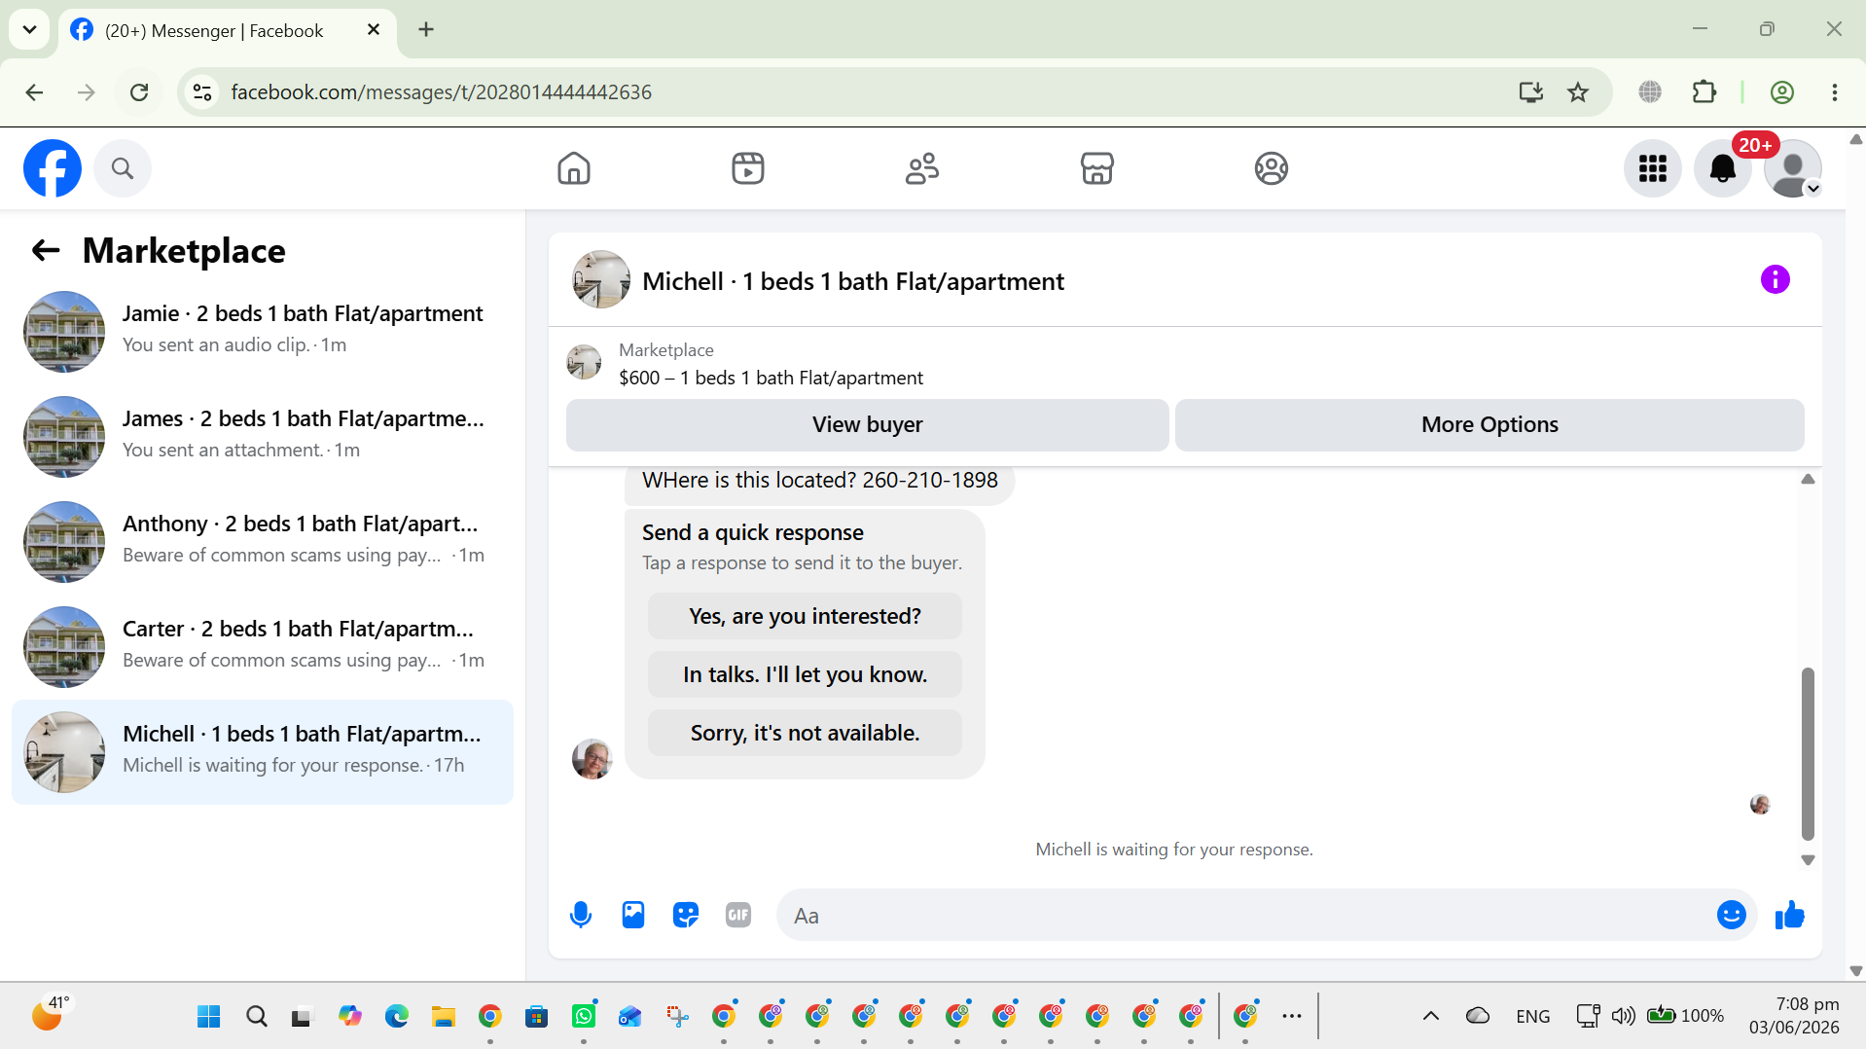Click the View buyer button
Image resolution: width=1866 pixels, height=1049 pixels.
coord(868,424)
